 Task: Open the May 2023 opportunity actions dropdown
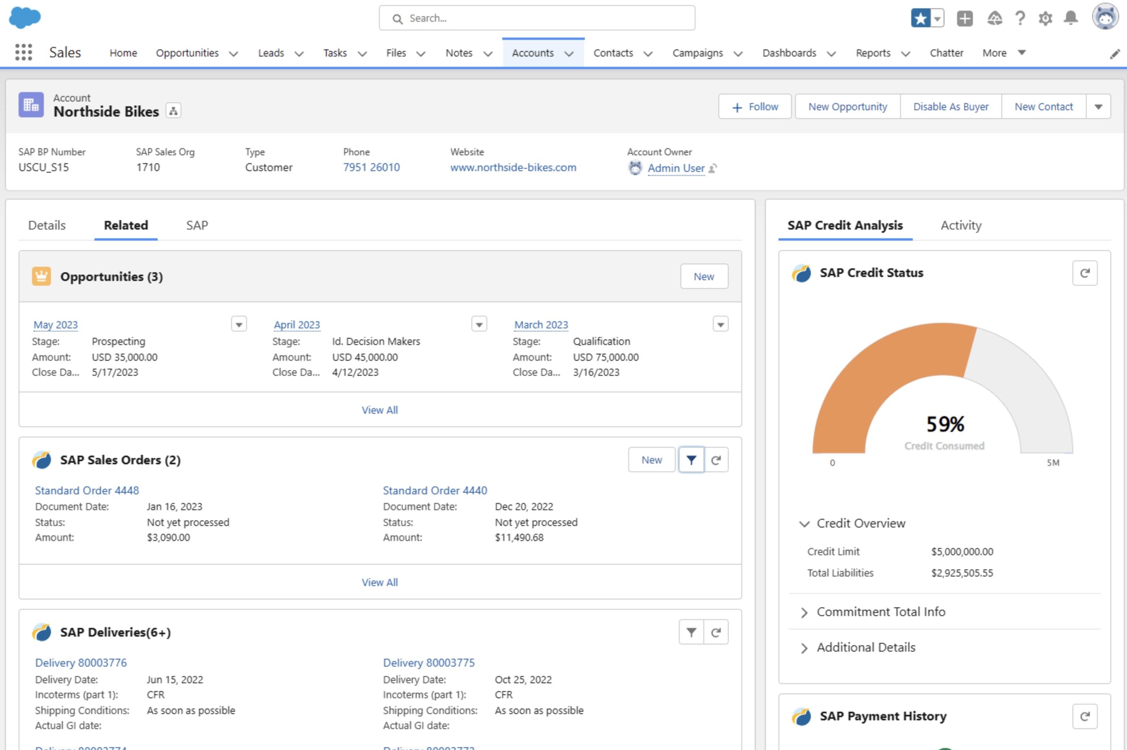point(239,324)
